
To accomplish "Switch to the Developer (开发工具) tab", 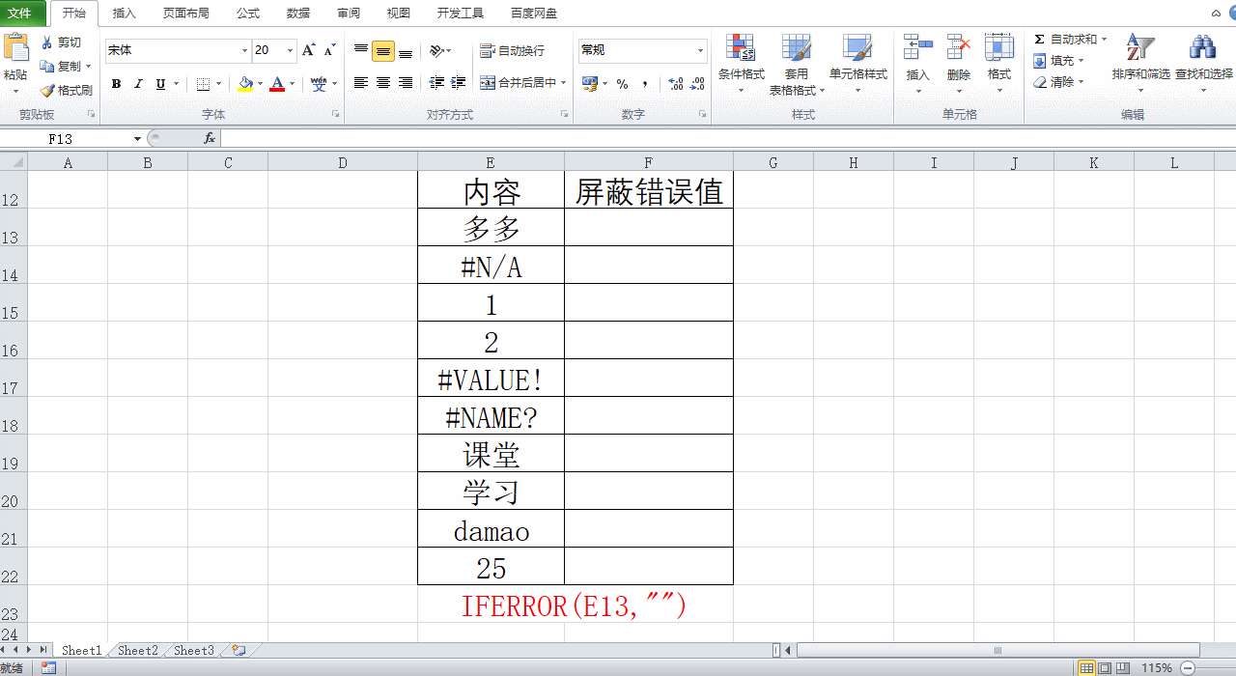I will (x=461, y=14).
